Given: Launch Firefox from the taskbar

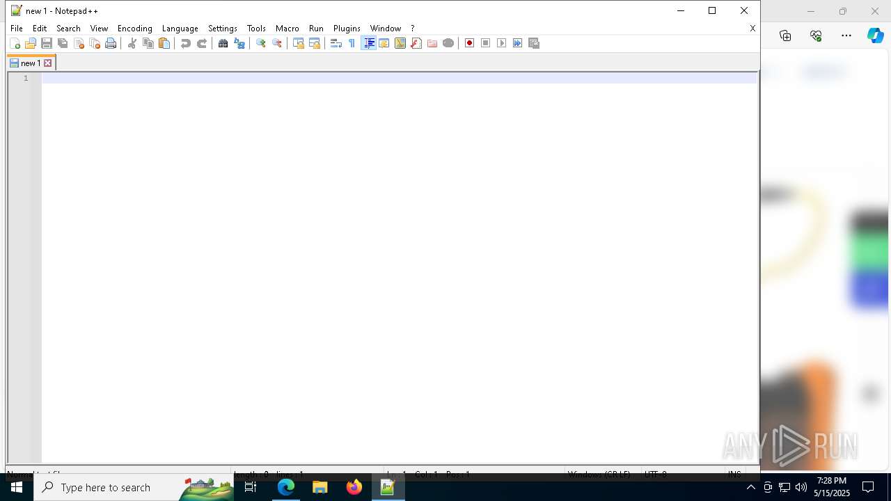Looking at the screenshot, I should point(354,487).
